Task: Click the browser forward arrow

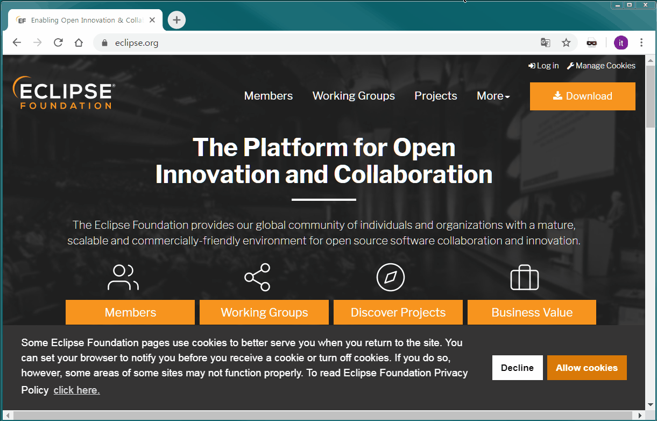Action: (x=37, y=43)
